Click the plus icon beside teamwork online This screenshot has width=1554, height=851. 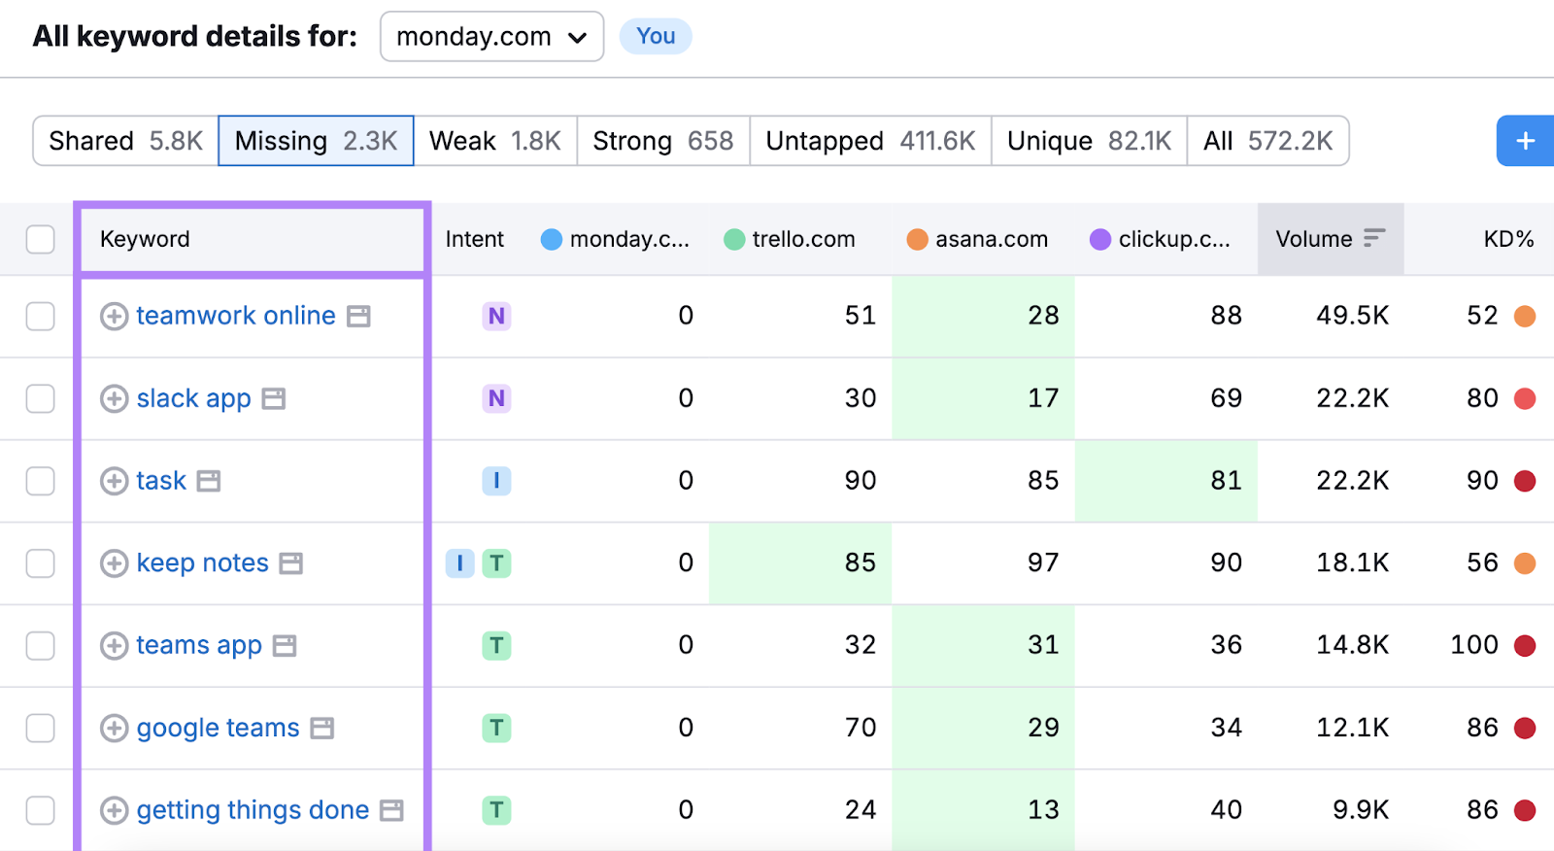pos(114,317)
